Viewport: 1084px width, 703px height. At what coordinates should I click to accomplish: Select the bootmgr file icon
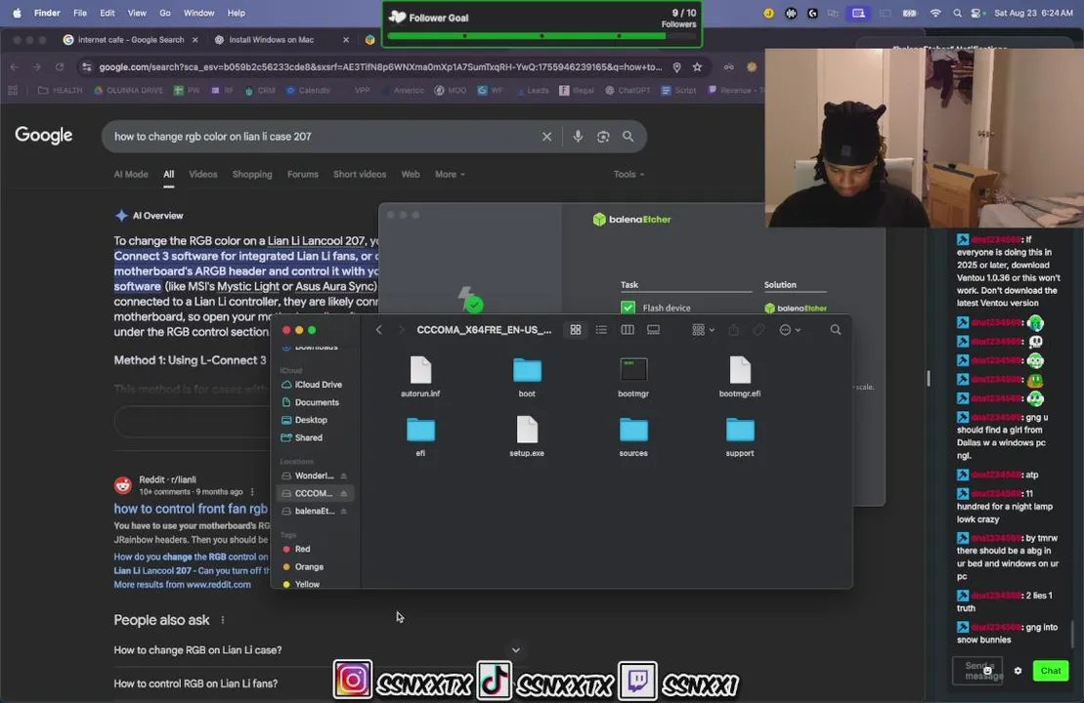click(633, 370)
